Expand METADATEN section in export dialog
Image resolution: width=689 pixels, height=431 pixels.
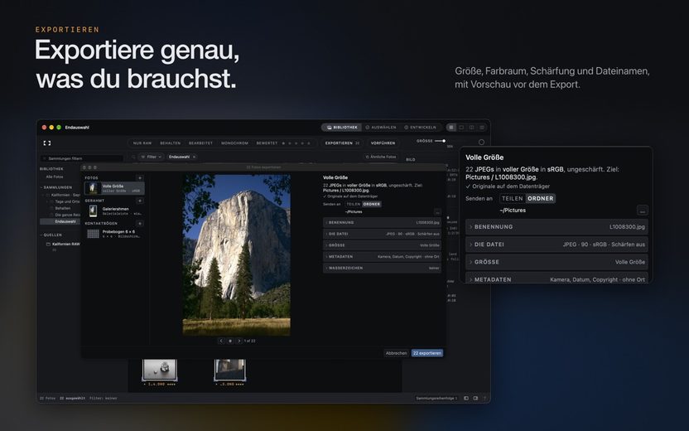(x=382, y=256)
